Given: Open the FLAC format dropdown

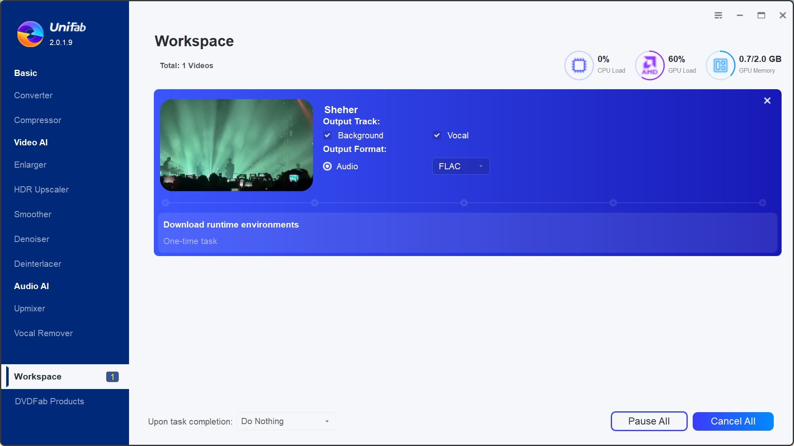Looking at the screenshot, I should point(460,166).
